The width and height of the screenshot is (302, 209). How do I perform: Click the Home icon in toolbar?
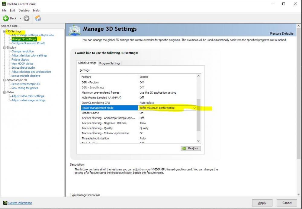tap(38, 18)
